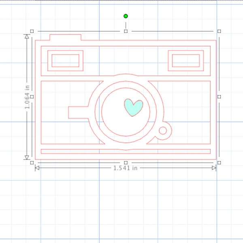This screenshot has width=243, height=243.
Task: Click the bottom-center selection resize handle
Action: pyautogui.click(x=126, y=163)
